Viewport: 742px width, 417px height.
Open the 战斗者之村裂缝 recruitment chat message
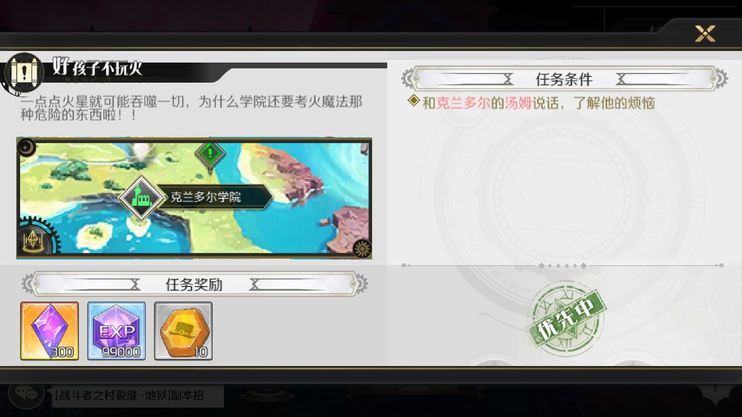(138, 396)
